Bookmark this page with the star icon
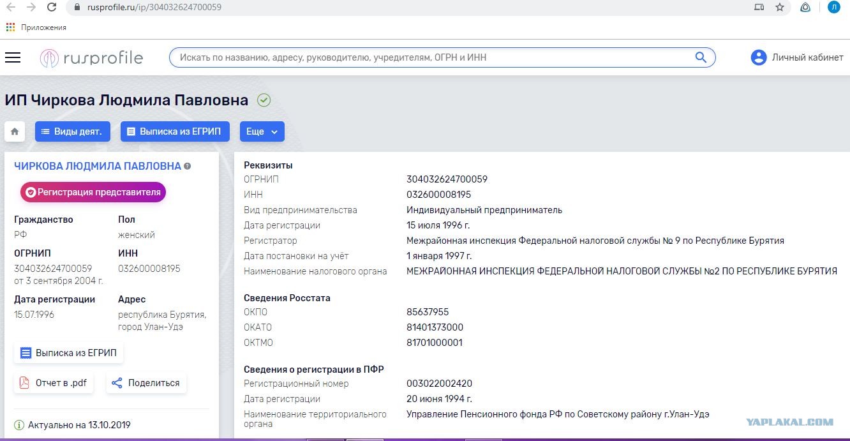Viewport: 850px width, 441px height. (x=779, y=8)
